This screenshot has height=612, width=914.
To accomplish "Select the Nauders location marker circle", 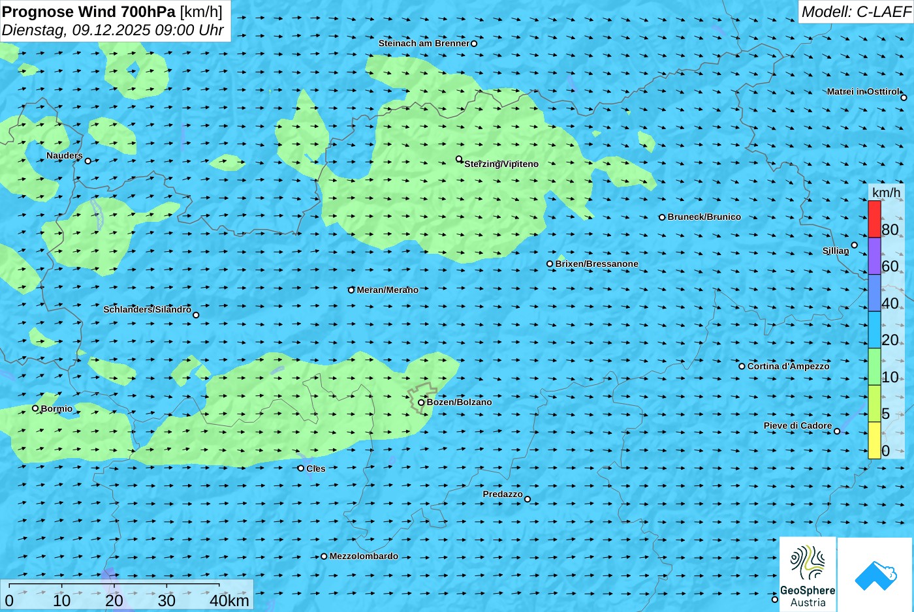I will (x=88, y=161).
